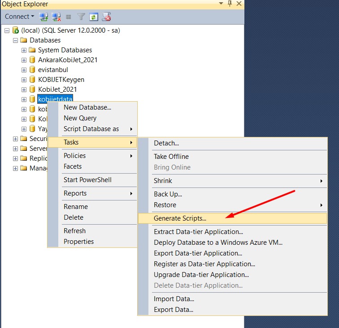Image resolution: width=339 pixels, height=328 pixels.
Task: Choose Facets from the context menu
Action: 92,166
